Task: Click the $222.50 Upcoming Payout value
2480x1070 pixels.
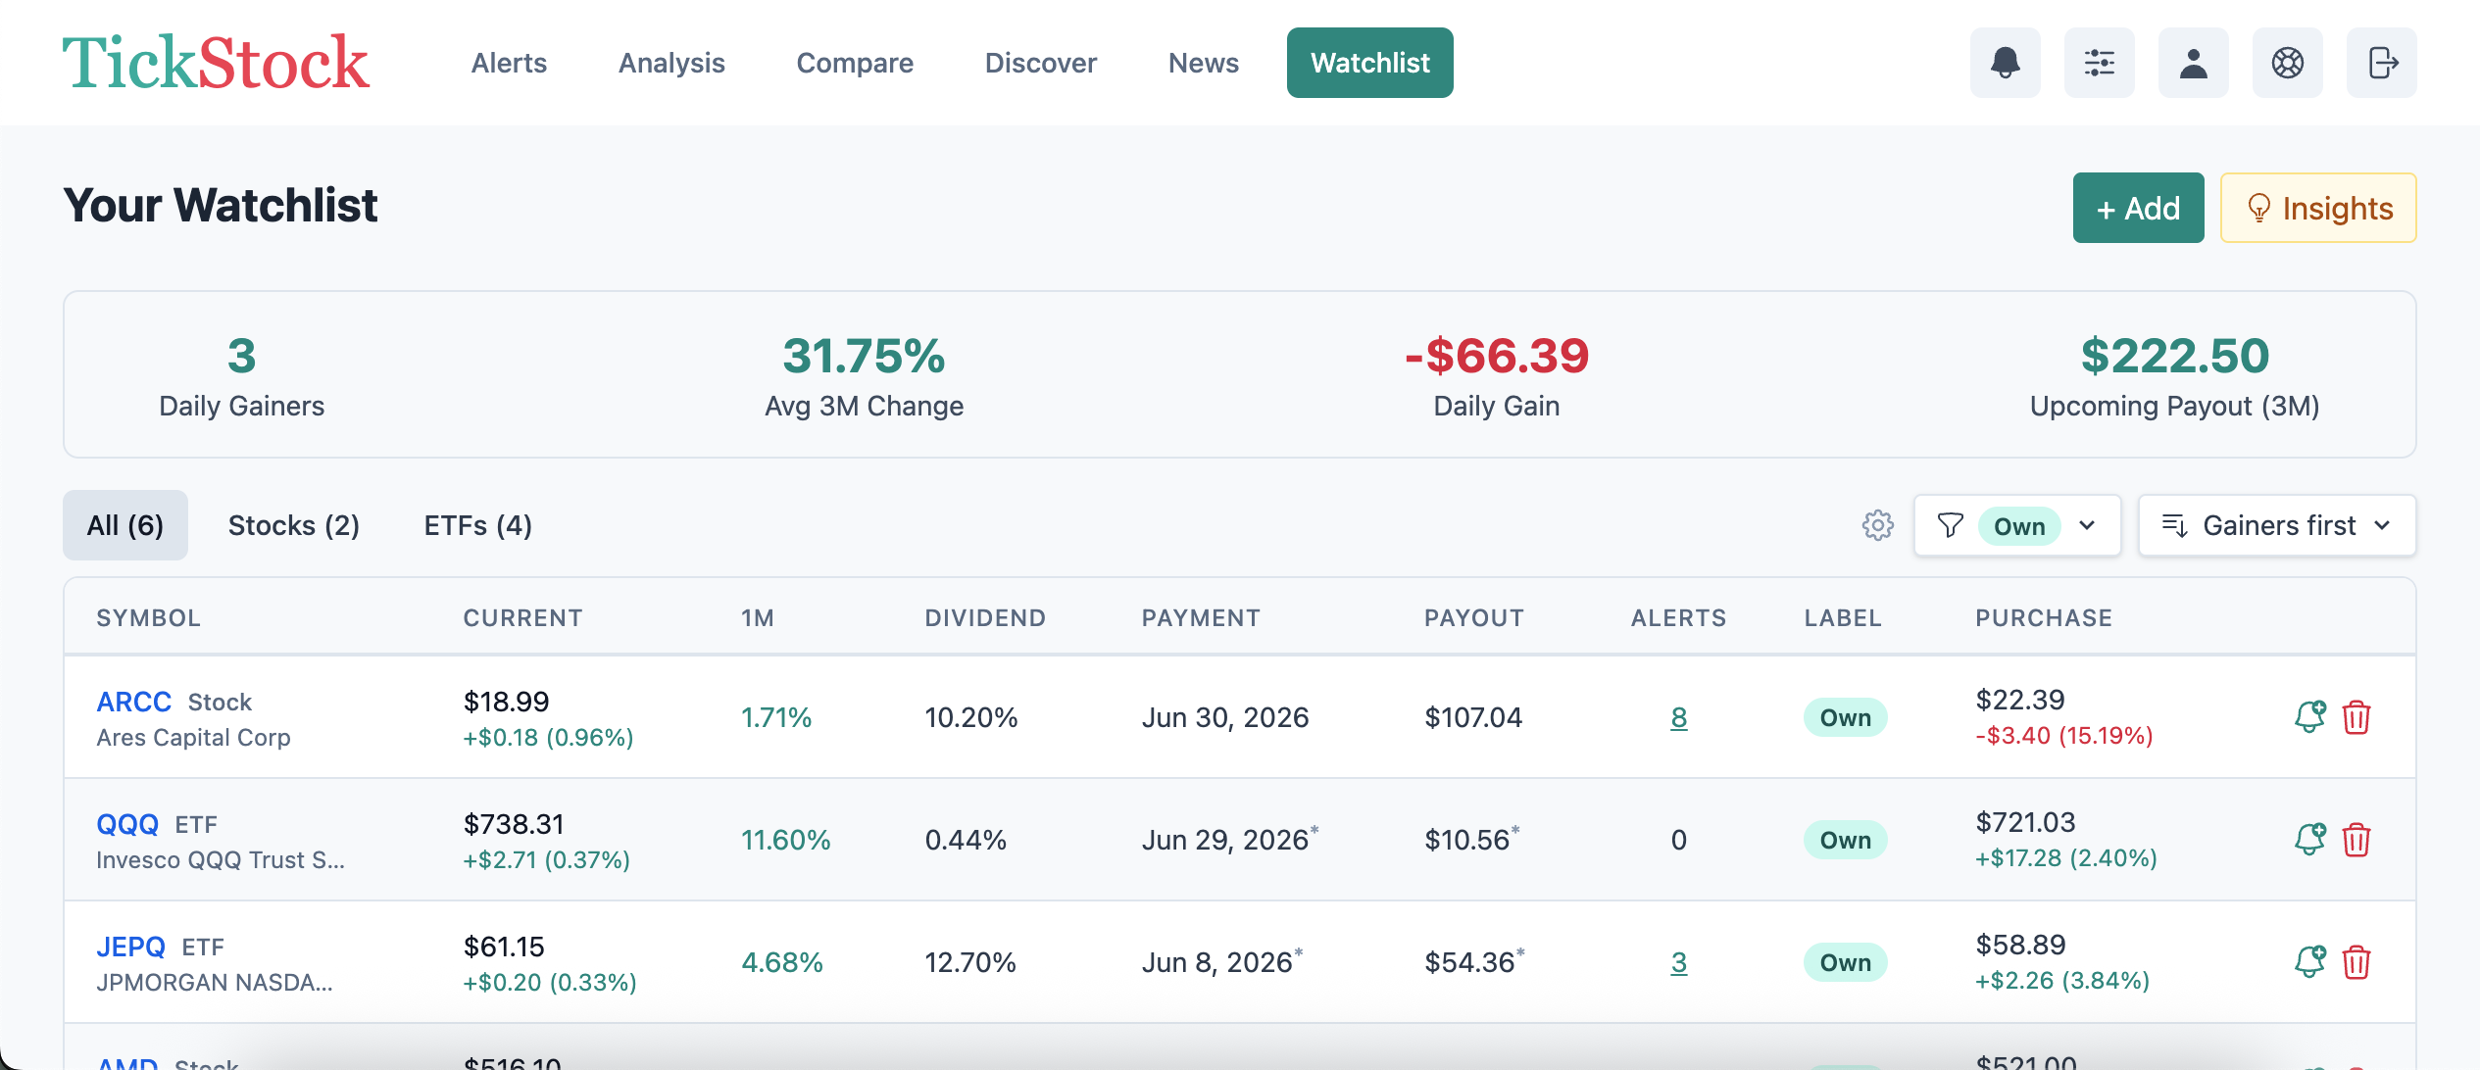Action: (x=2175, y=356)
